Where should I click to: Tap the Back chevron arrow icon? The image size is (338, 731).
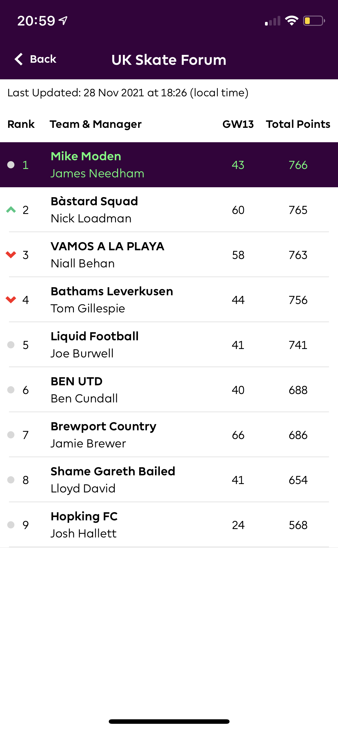[x=19, y=59]
